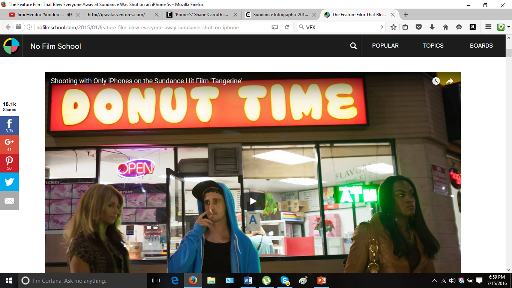Open Firefox Hello chat smiley icon

tap(459, 27)
